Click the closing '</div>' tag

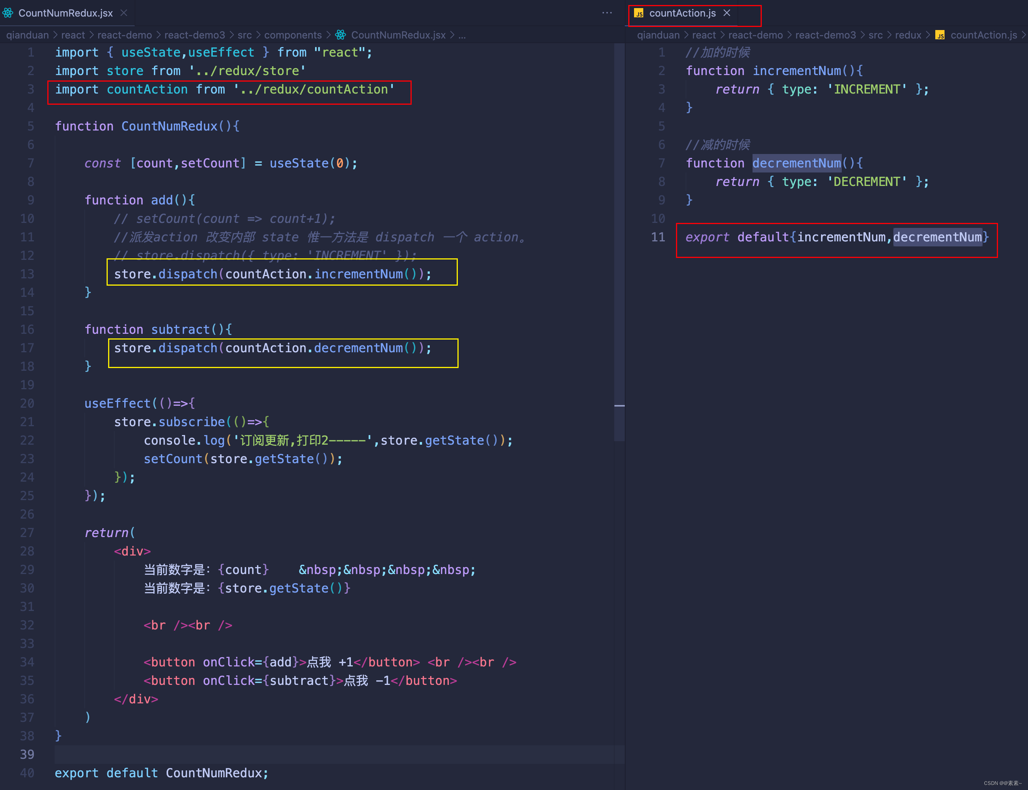[136, 699]
